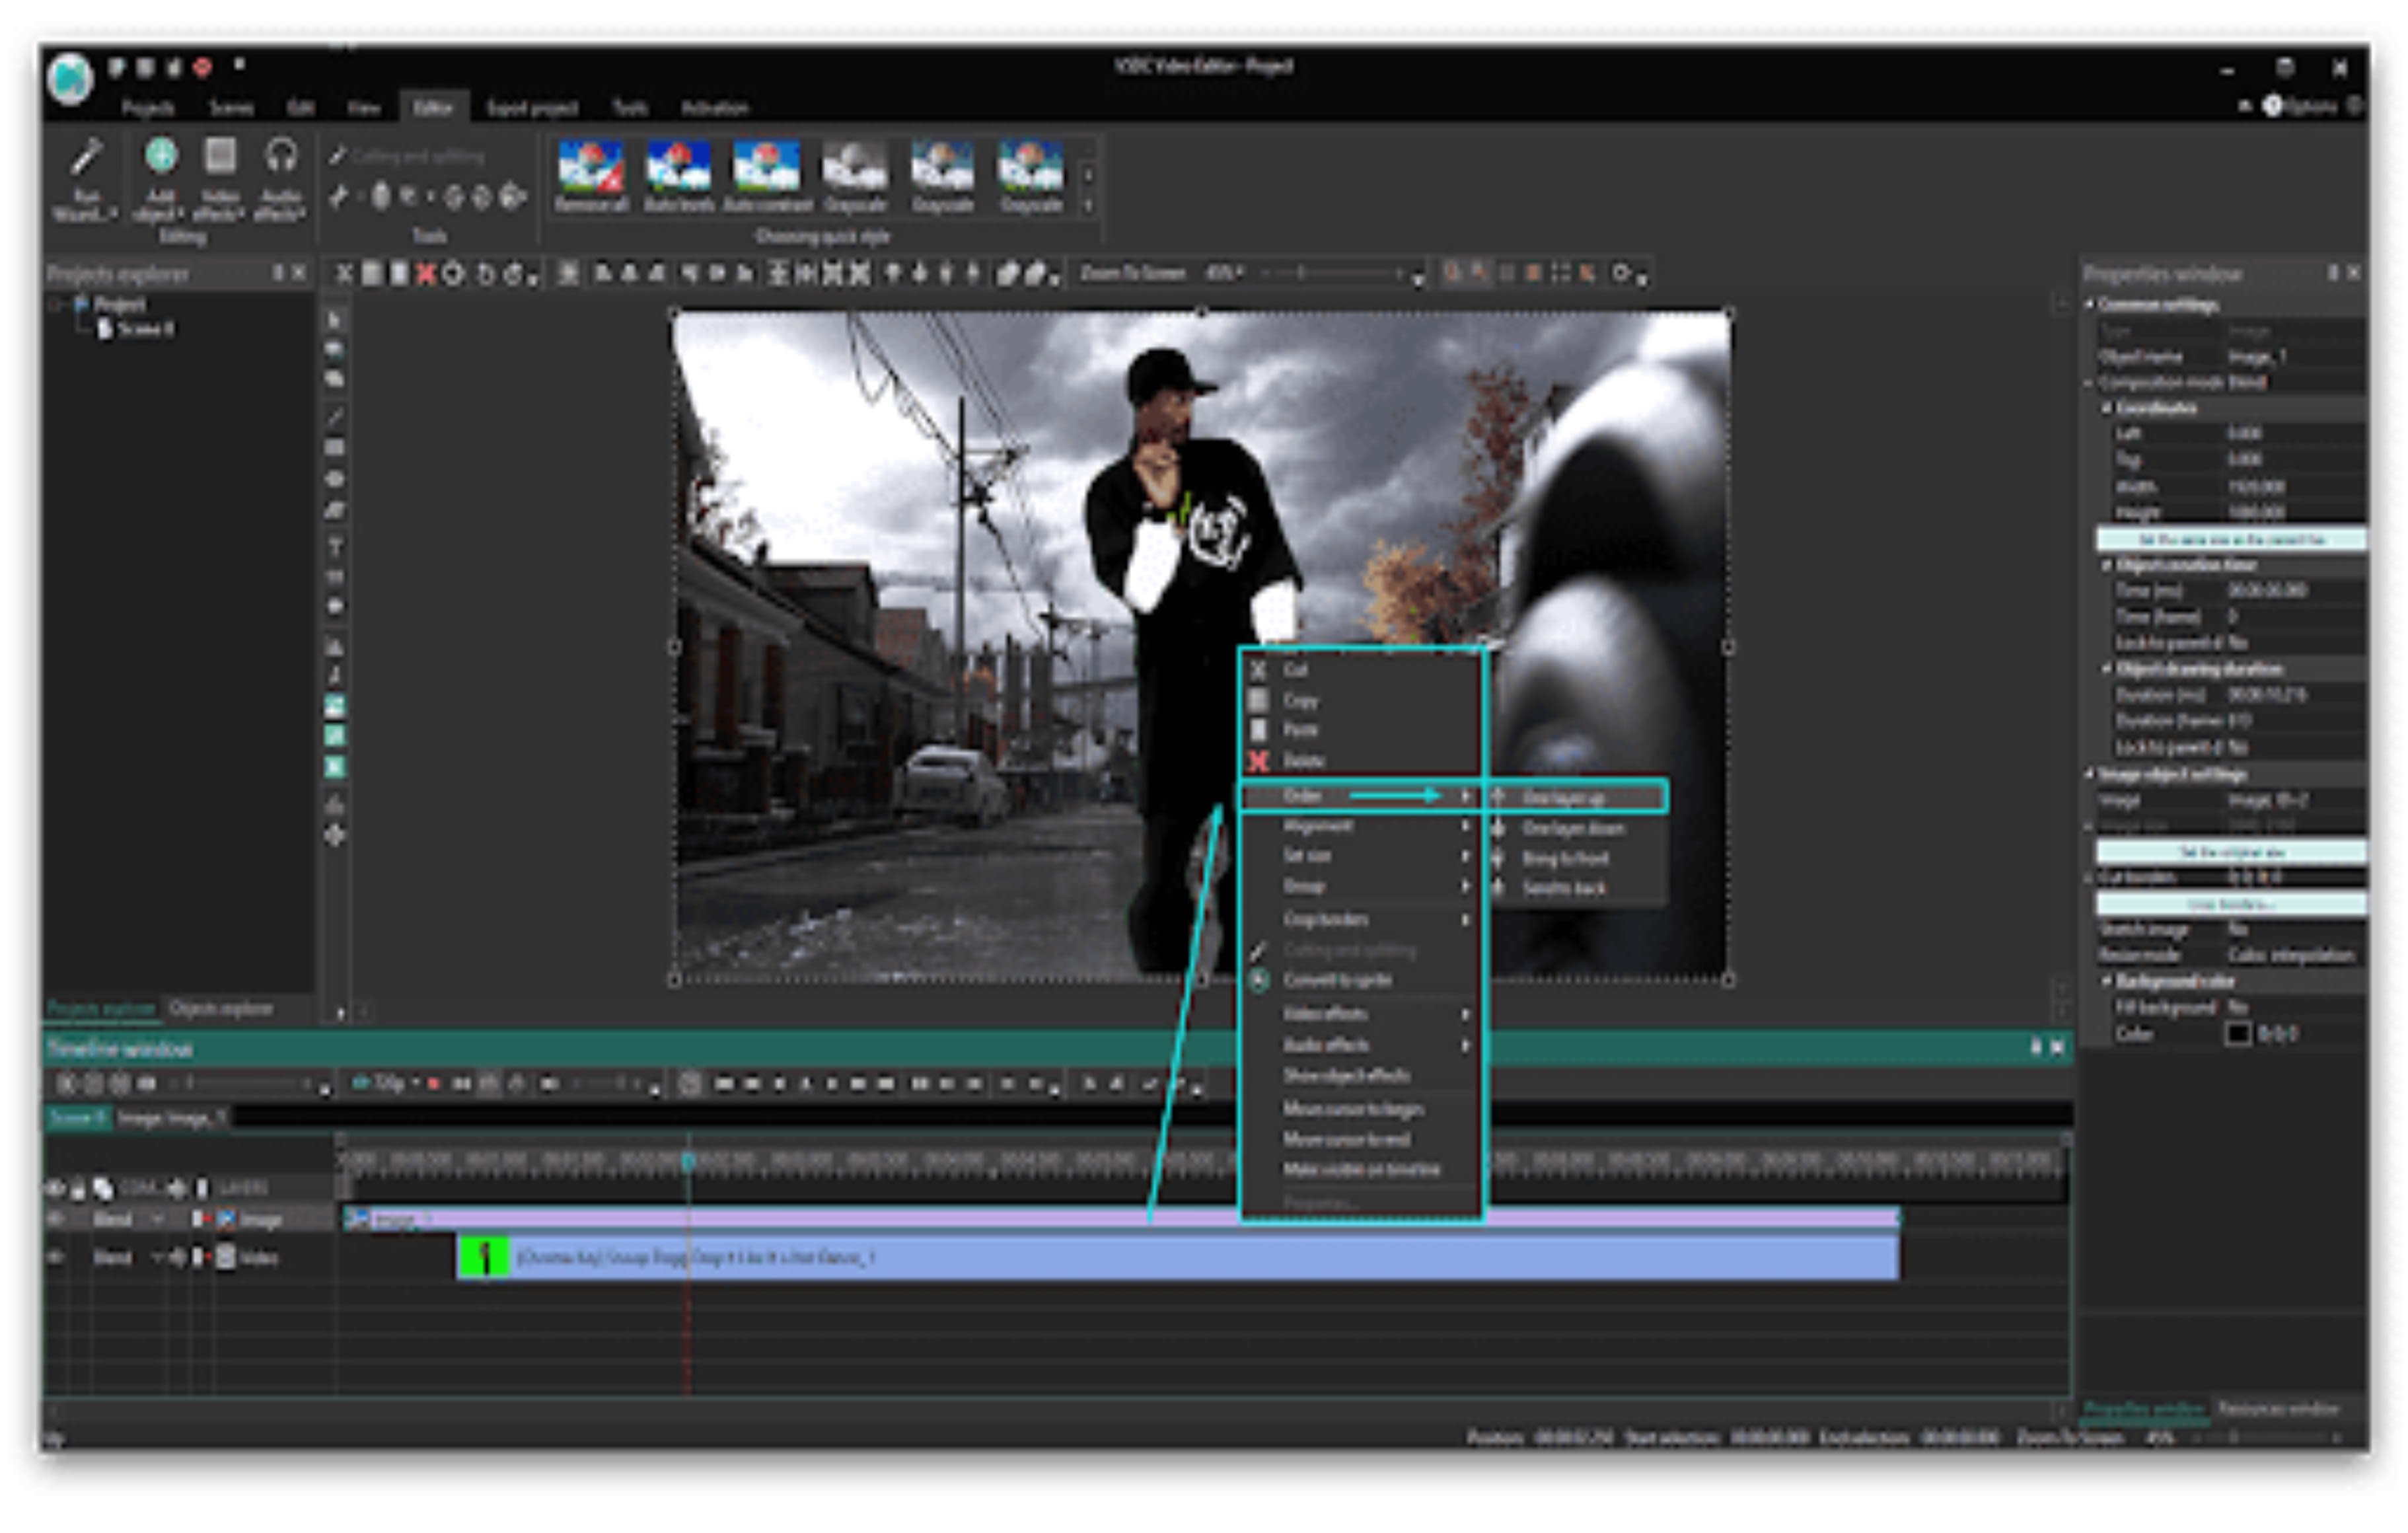2408x1533 pixels.
Task: Click the Cut scissors icon in editor toolbar
Action: coord(344,274)
